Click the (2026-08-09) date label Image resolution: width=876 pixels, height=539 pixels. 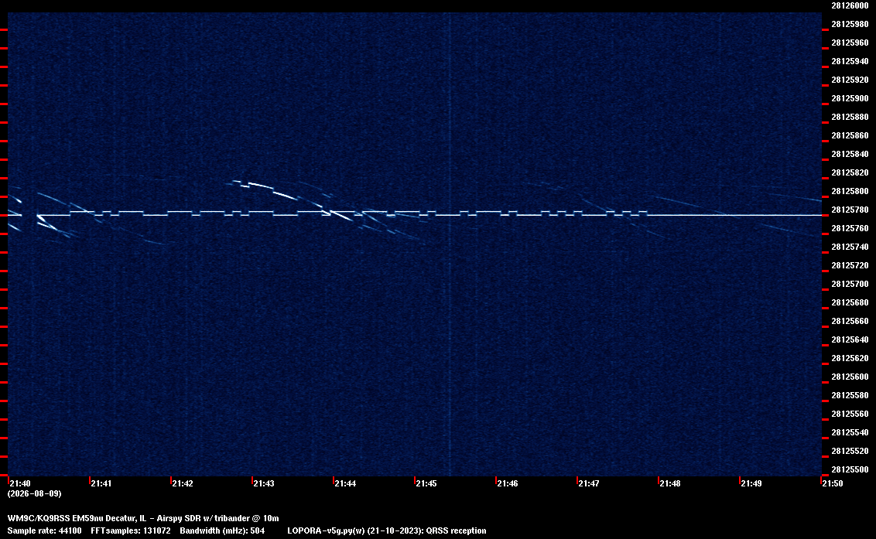(35, 493)
